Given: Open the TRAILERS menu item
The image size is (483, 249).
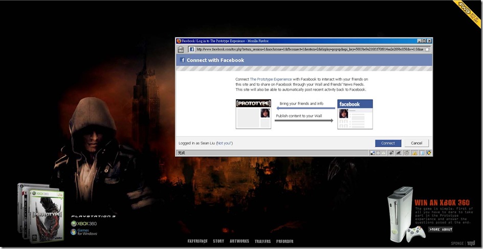Looking at the screenshot, I should point(262,241).
